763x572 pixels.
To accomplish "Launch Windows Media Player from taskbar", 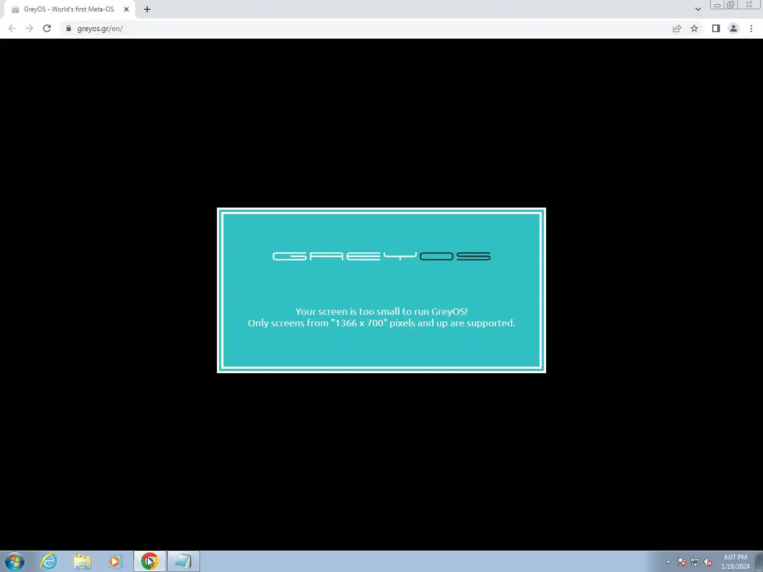I will (116, 561).
